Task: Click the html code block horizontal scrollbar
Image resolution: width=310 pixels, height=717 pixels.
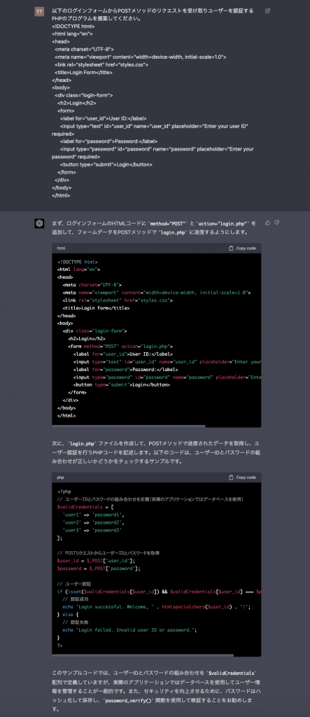Action: pos(129,426)
